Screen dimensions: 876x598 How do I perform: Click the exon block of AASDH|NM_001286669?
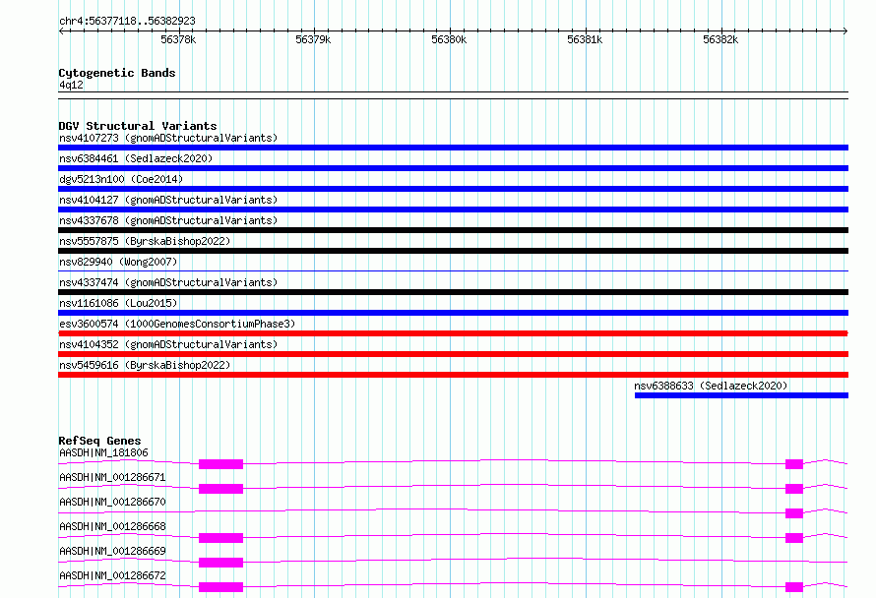[x=221, y=563]
